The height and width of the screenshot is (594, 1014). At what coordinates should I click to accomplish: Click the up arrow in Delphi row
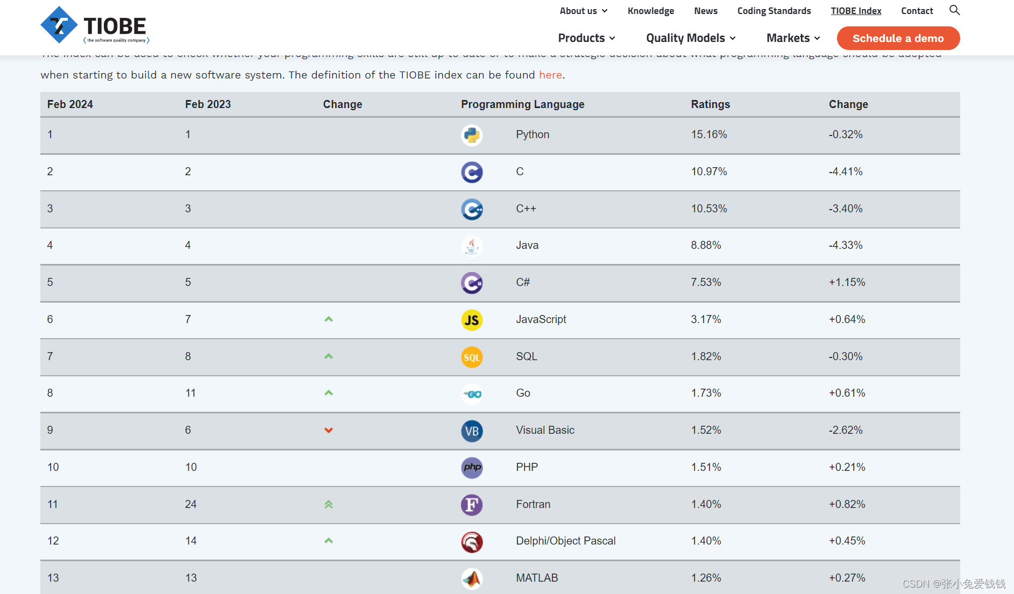[x=329, y=541]
